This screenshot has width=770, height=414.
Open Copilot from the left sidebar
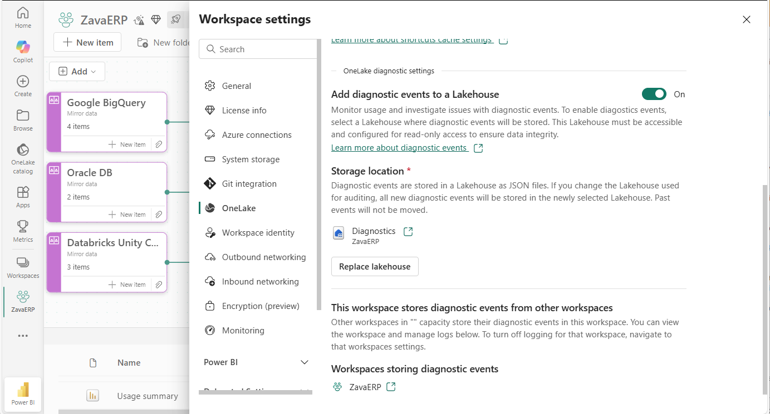pyautogui.click(x=22, y=50)
